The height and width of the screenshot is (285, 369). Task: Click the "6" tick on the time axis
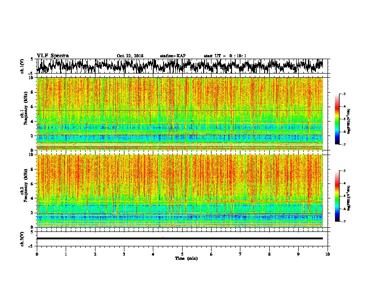(211, 254)
